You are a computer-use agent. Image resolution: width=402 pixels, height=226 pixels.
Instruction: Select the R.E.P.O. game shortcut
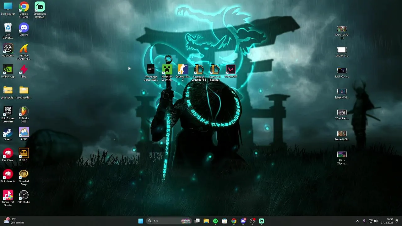24,155
